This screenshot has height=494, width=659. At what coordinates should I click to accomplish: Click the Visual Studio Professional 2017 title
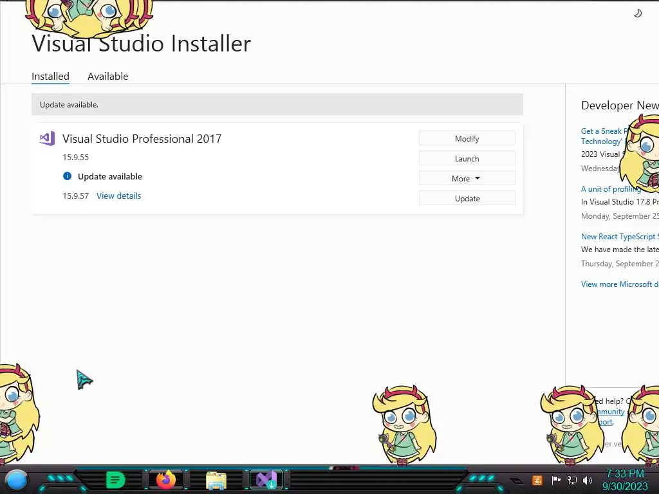[x=142, y=139]
